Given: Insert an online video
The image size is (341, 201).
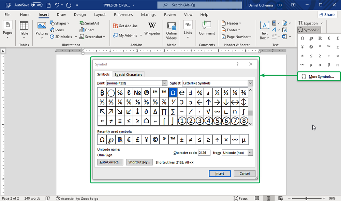Looking at the screenshot, I should 171,30.
